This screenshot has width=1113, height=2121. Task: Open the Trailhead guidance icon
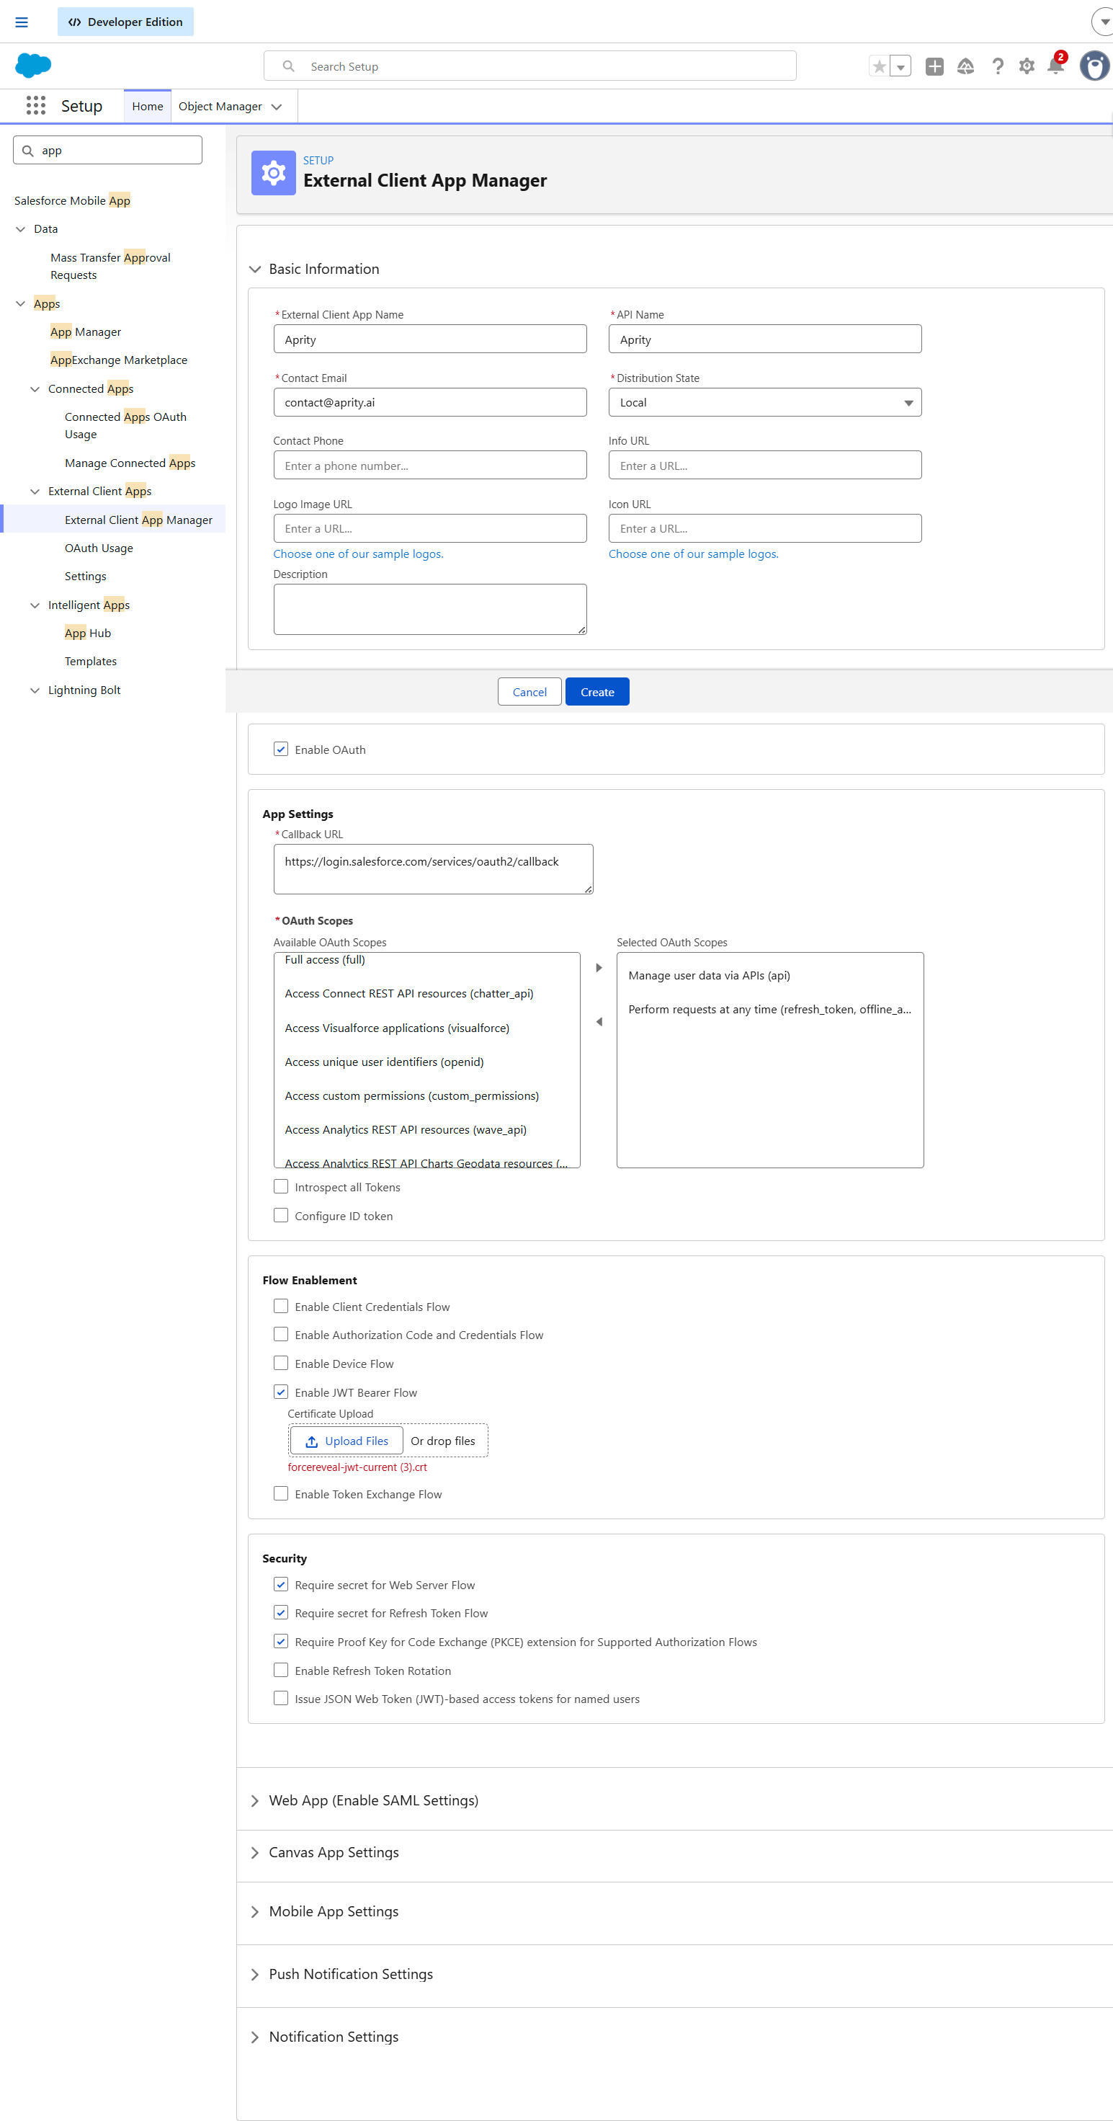pos(965,67)
